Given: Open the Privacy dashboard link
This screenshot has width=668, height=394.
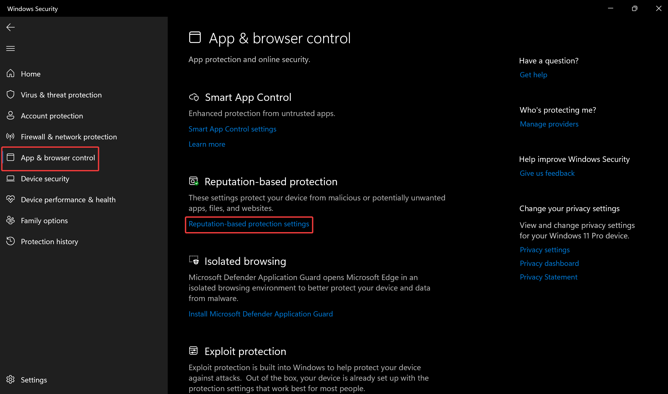Looking at the screenshot, I should 549,263.
